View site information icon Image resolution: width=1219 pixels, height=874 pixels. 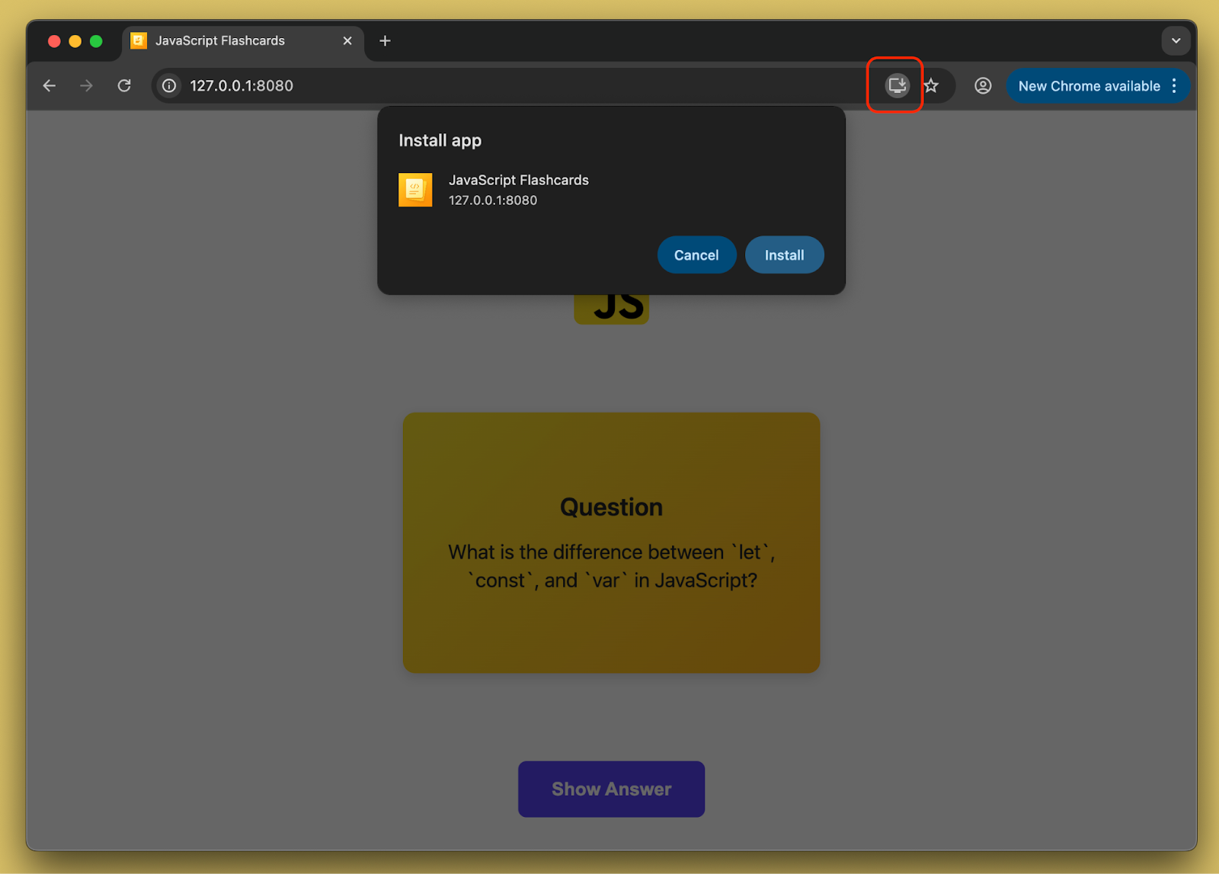click(x=169, y=85)
